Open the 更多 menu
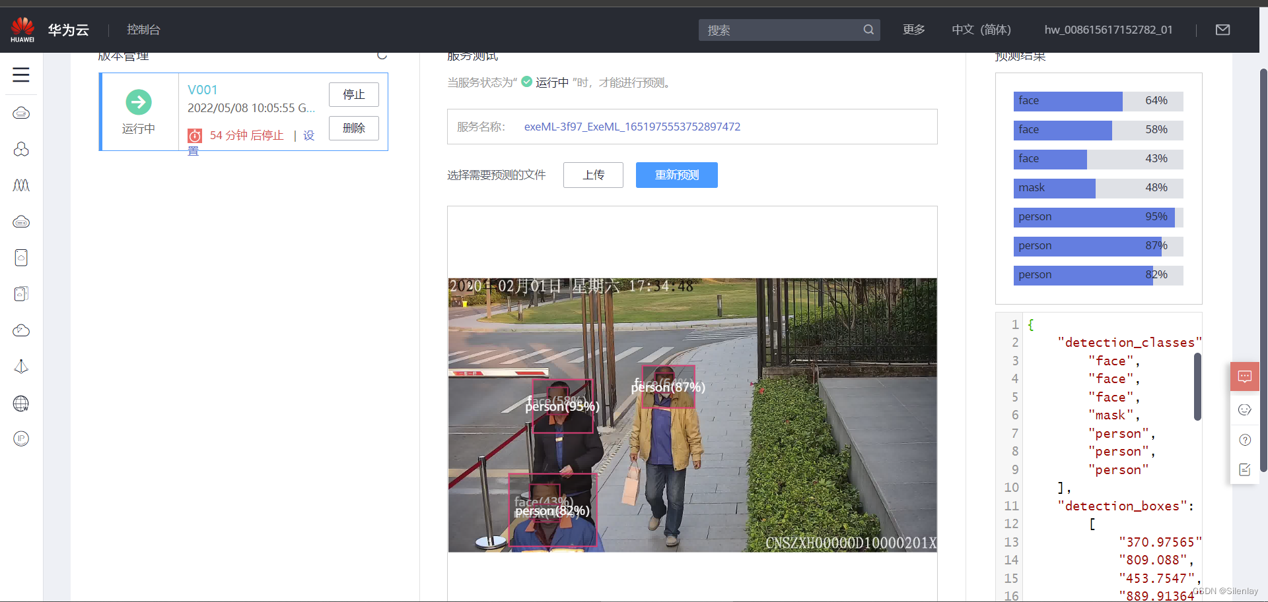 pos(914,30)
